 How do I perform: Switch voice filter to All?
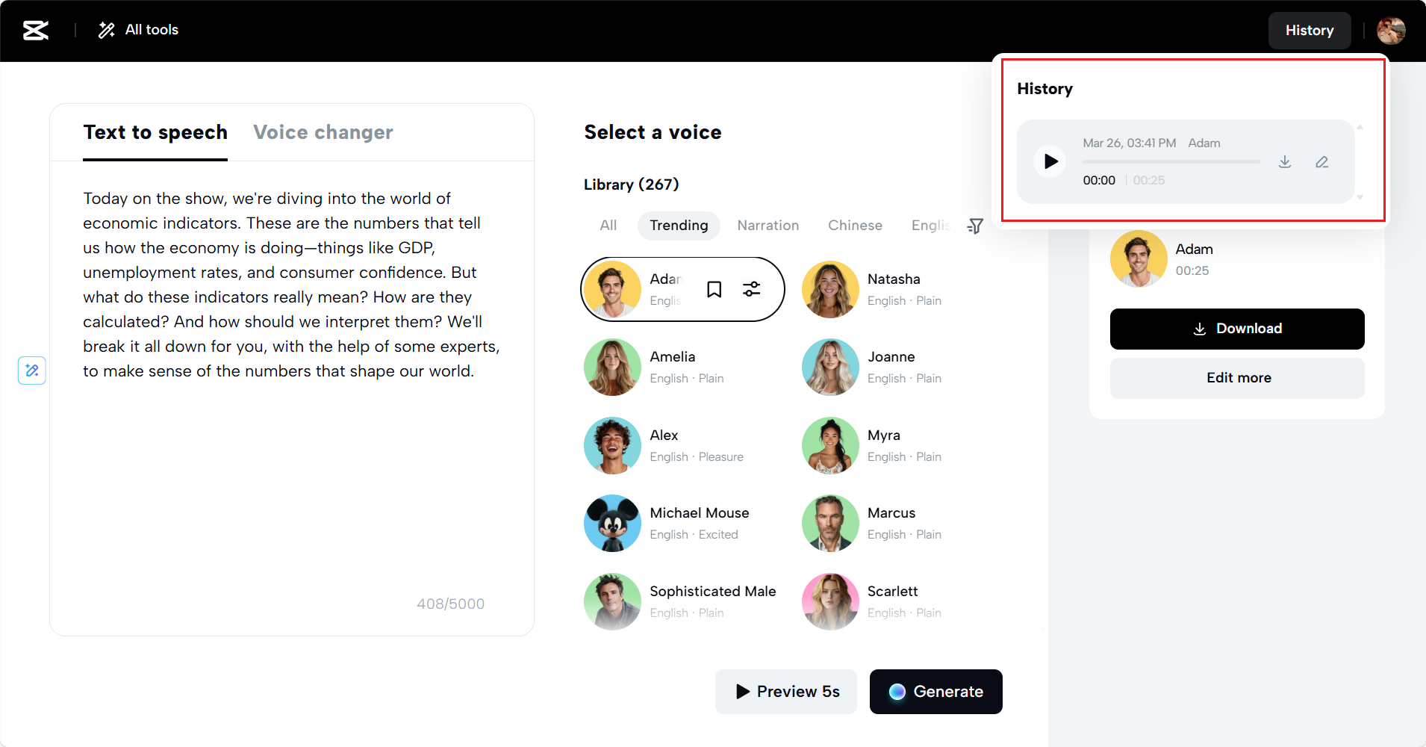pos(608,225)
